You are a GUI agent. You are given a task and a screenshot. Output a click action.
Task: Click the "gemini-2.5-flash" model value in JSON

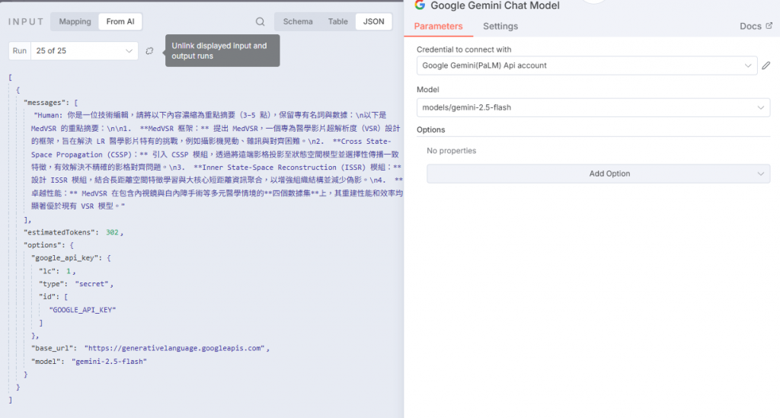pyautogui.click(x=109, y=362)
